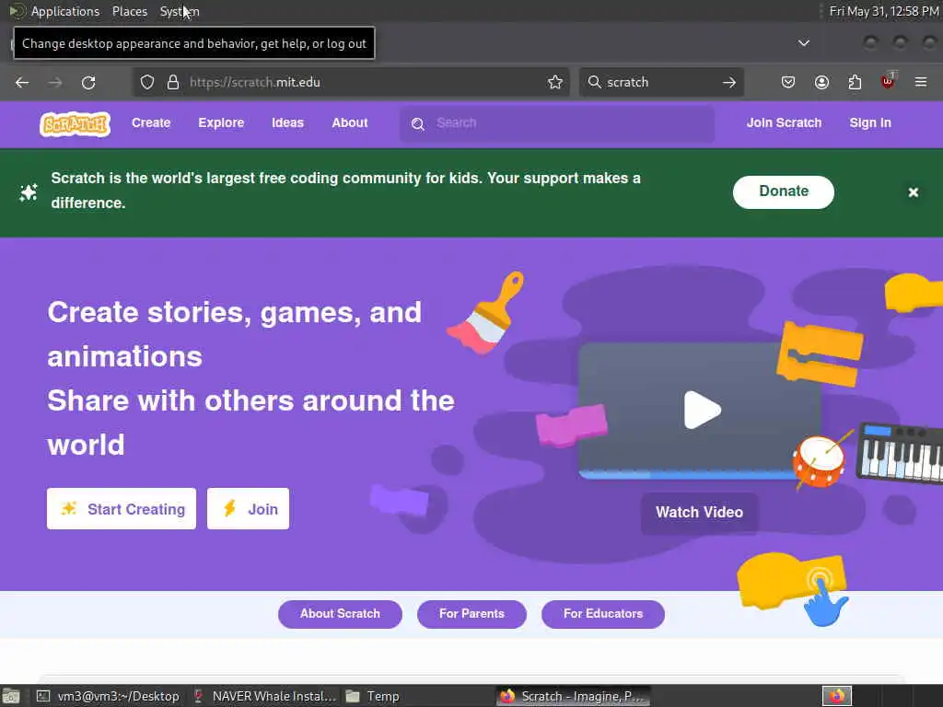Switch to the vm3@vm3 terminal taskbar item
Screen dimensions: 943x707
pyautogui.click(x=109, y=696)
